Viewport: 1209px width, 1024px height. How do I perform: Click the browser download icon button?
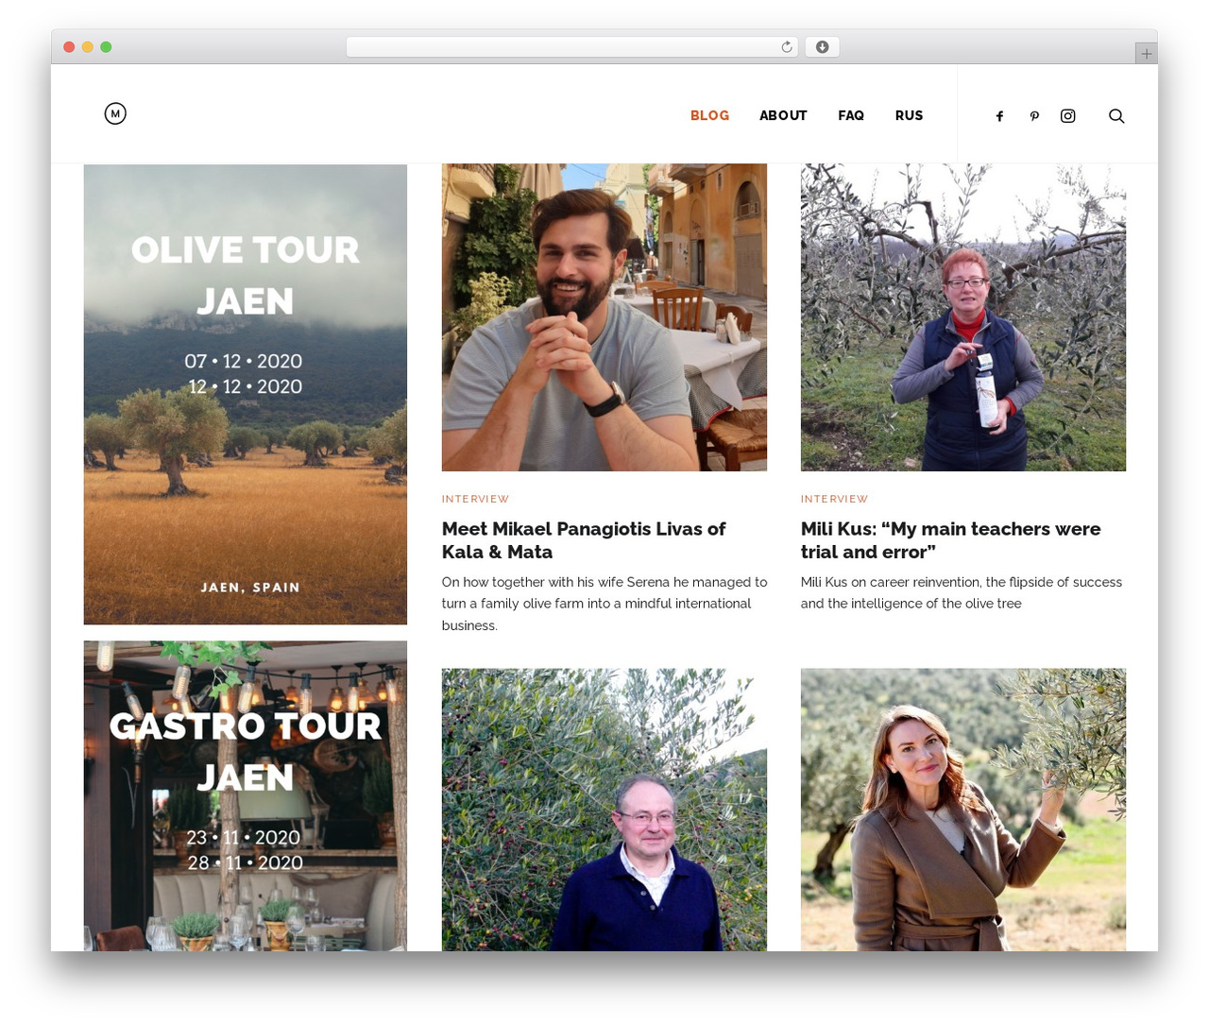coord(822,47)
